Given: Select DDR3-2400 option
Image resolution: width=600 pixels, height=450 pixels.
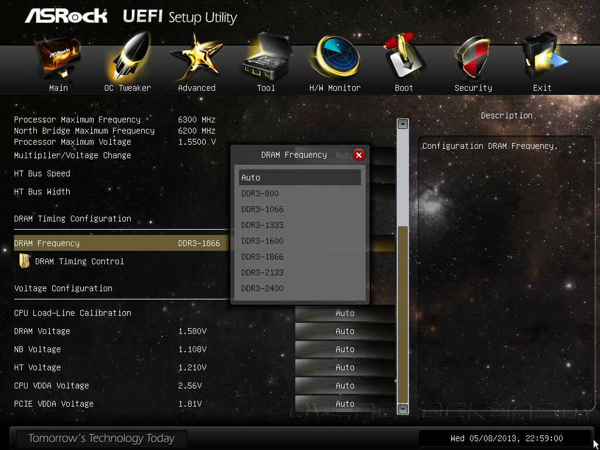Looking at the screenshot, I should point(300,288).
